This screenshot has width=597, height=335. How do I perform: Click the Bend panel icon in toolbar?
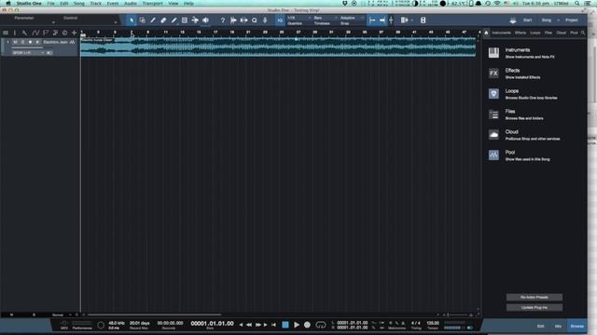[243, 20]
